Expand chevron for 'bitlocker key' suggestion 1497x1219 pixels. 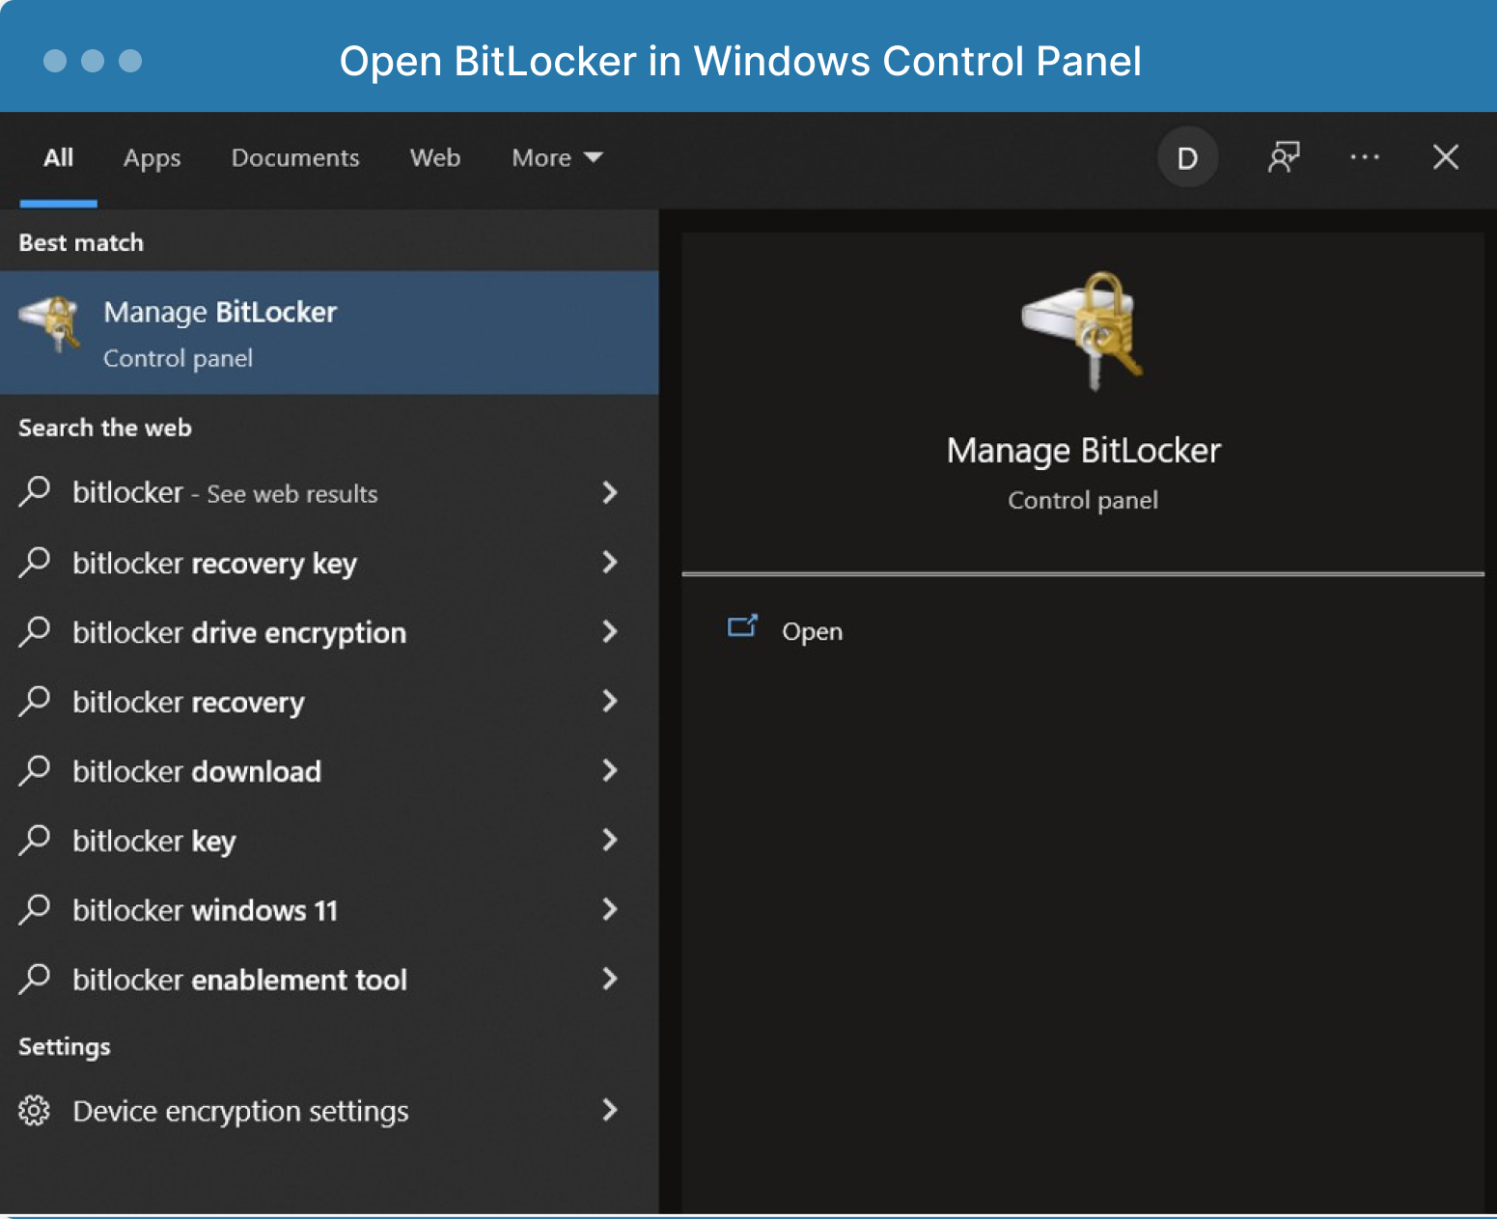tap(609, 840)
